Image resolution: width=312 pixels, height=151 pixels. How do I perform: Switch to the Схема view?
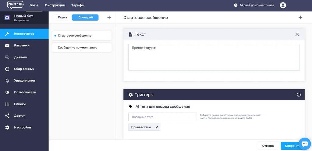pos(62,17)
